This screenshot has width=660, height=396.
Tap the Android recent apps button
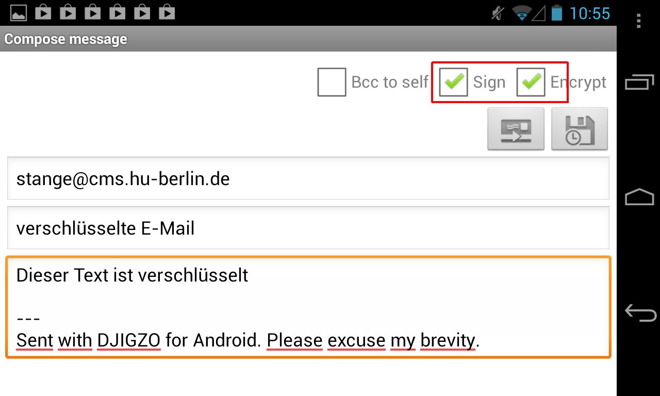(639, 82)
